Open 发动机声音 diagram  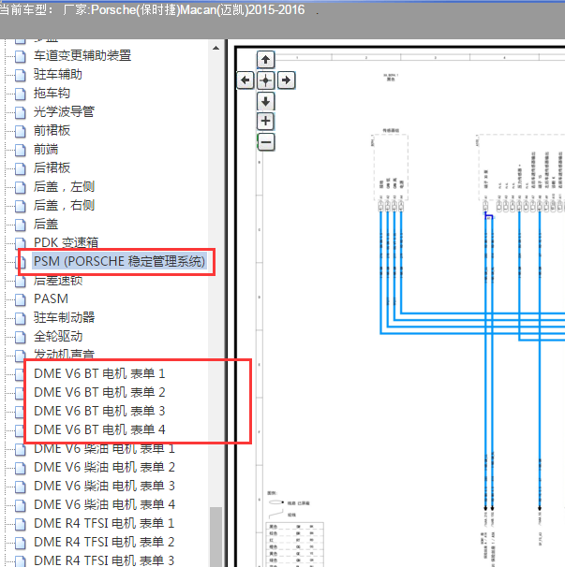pyautogui.click(x=64, y=355)
